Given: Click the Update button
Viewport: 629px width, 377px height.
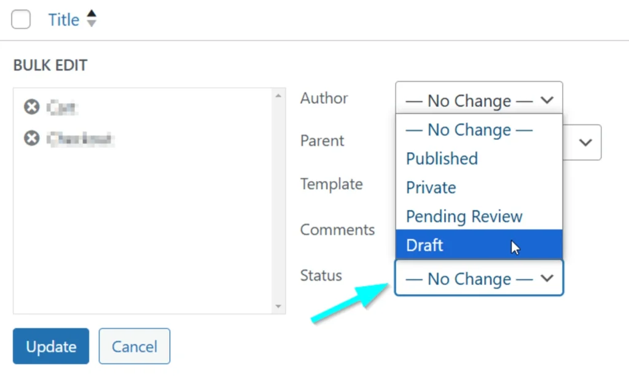Looking at the screenshot, I should point(50,346).
